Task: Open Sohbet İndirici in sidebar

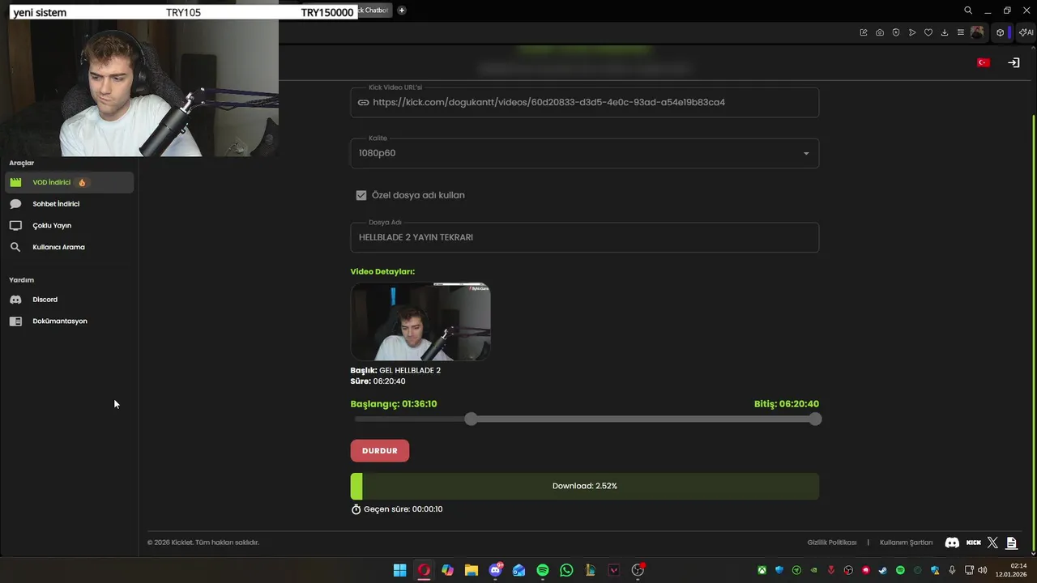Action: pos(69,204)
